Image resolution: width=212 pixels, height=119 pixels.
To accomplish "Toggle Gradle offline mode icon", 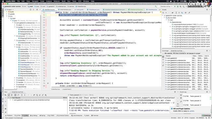I will click(185, 13).
